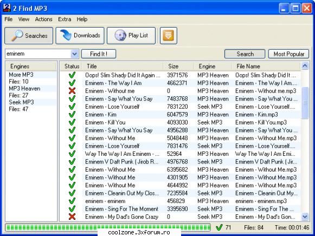Sort results by Status column header
Image resolution: width=315 pixels, height=236 pixels.
tap(72, 67)
